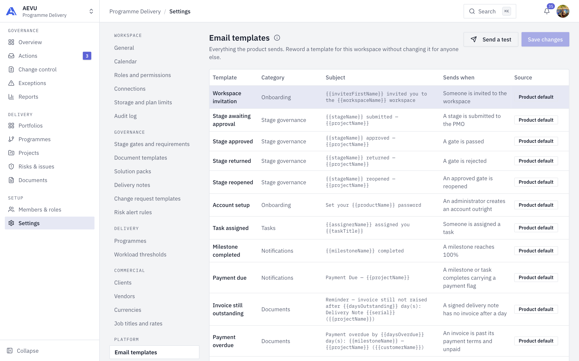Open Overview in the sidebar
The image size is (579, 361).
[50, 42]
